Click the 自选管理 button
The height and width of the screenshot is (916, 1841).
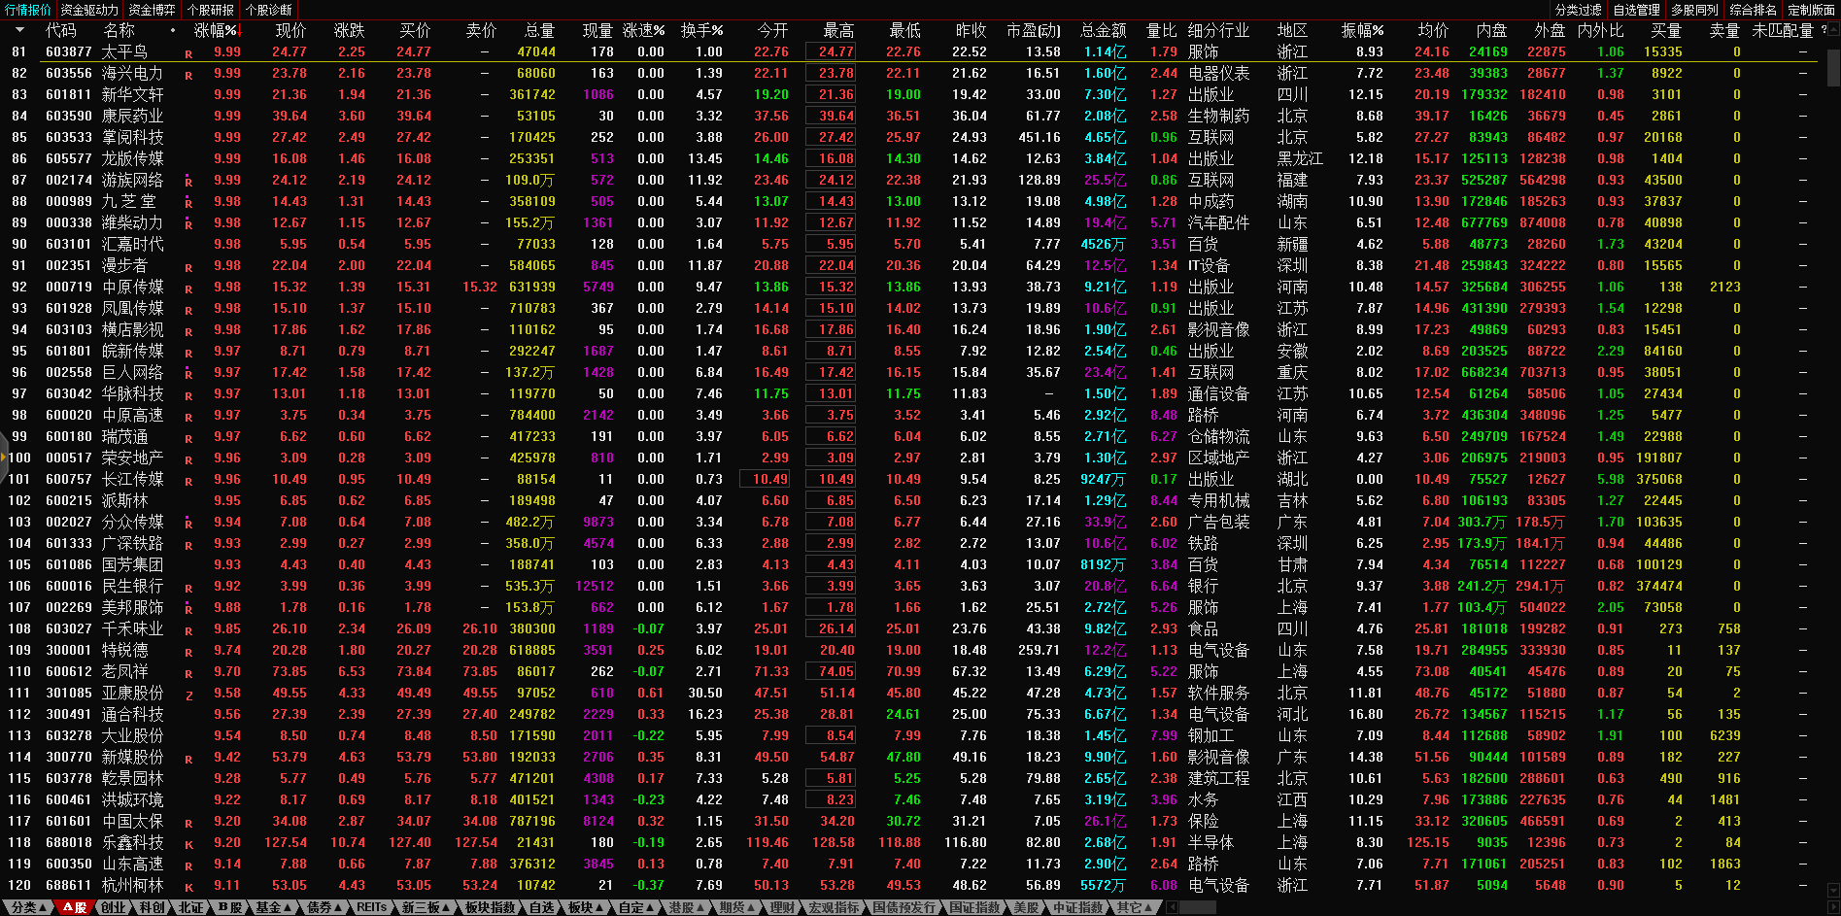coord(1636,10)
